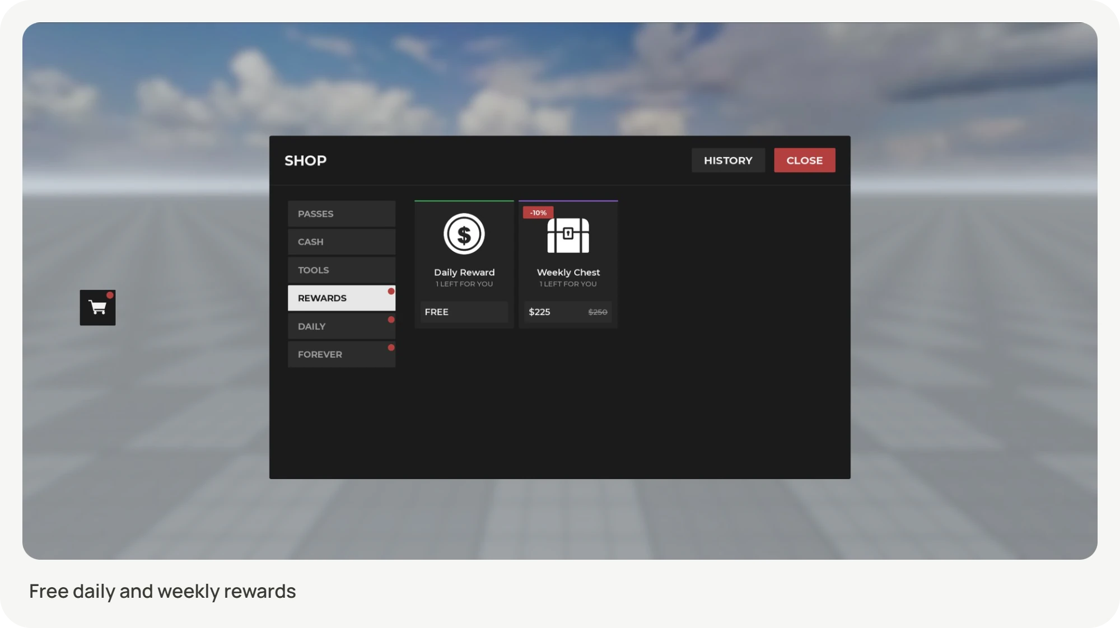Screen dimensions: 1120x628
Task: Buy Weekly Chest for $225
Action: pos(568,312)
